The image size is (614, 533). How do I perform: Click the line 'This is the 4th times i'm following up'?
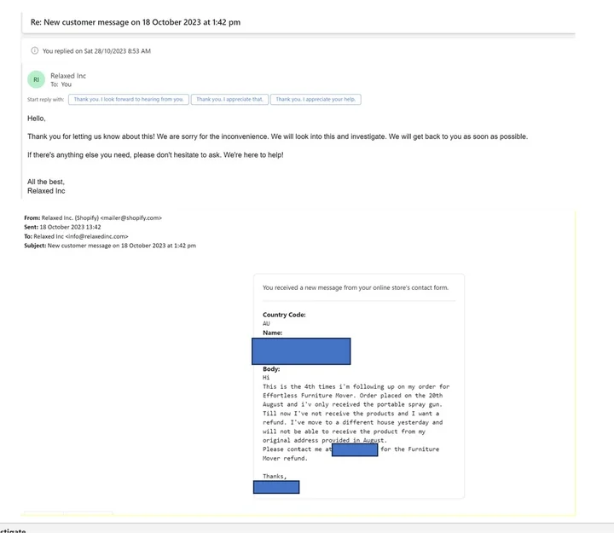tap(356, 386)
